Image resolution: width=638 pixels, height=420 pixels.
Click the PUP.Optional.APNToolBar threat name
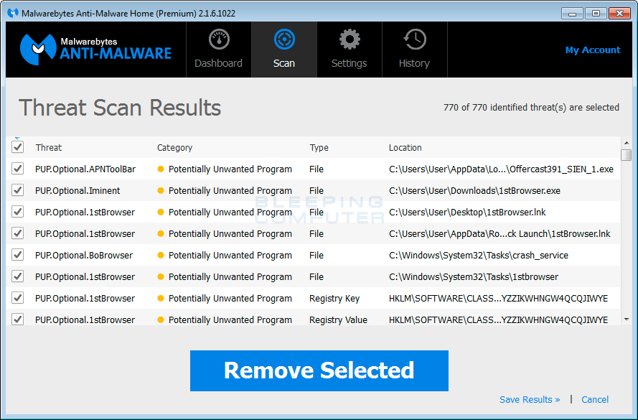click(85, 169)
